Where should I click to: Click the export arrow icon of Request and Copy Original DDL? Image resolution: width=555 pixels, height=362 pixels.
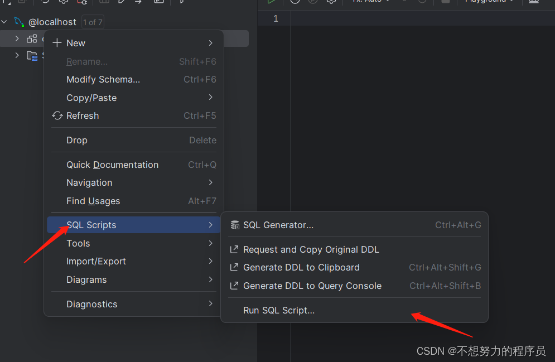coord(234,249)
